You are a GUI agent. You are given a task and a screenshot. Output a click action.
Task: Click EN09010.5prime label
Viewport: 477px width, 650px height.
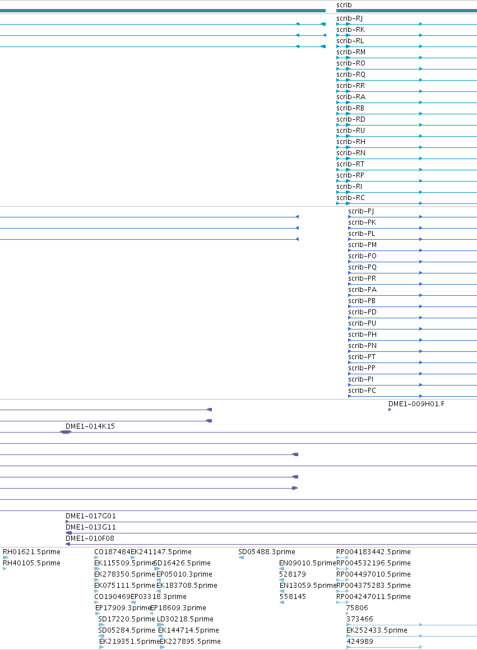click(x=307, y=563)
